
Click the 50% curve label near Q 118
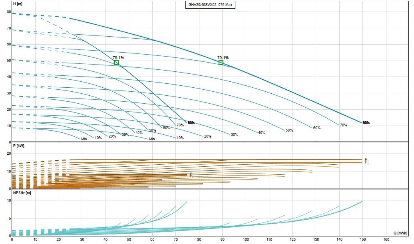[289, 130]
